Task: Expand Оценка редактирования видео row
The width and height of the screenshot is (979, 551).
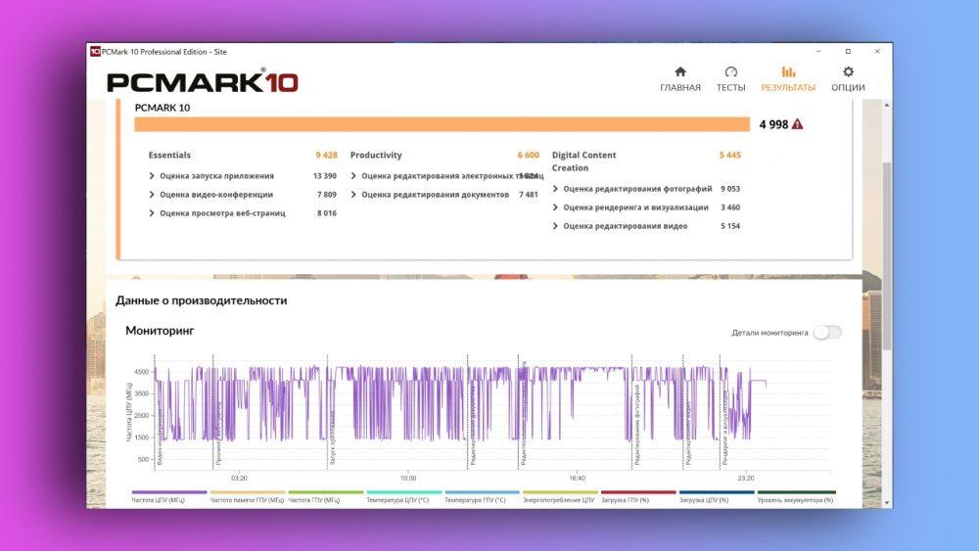Action: (x=555, y=226)
